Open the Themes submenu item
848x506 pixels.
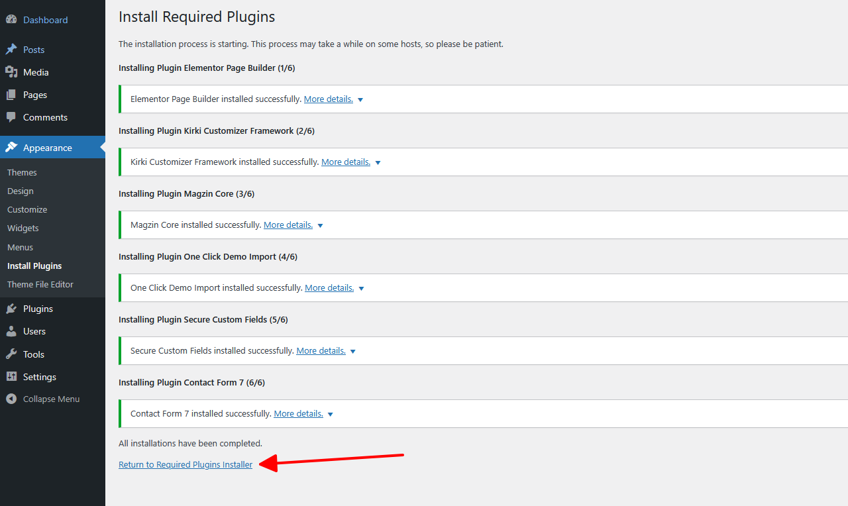tap(22, 172)
